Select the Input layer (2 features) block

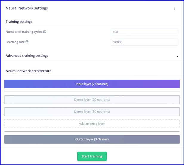tap(92, 84)
